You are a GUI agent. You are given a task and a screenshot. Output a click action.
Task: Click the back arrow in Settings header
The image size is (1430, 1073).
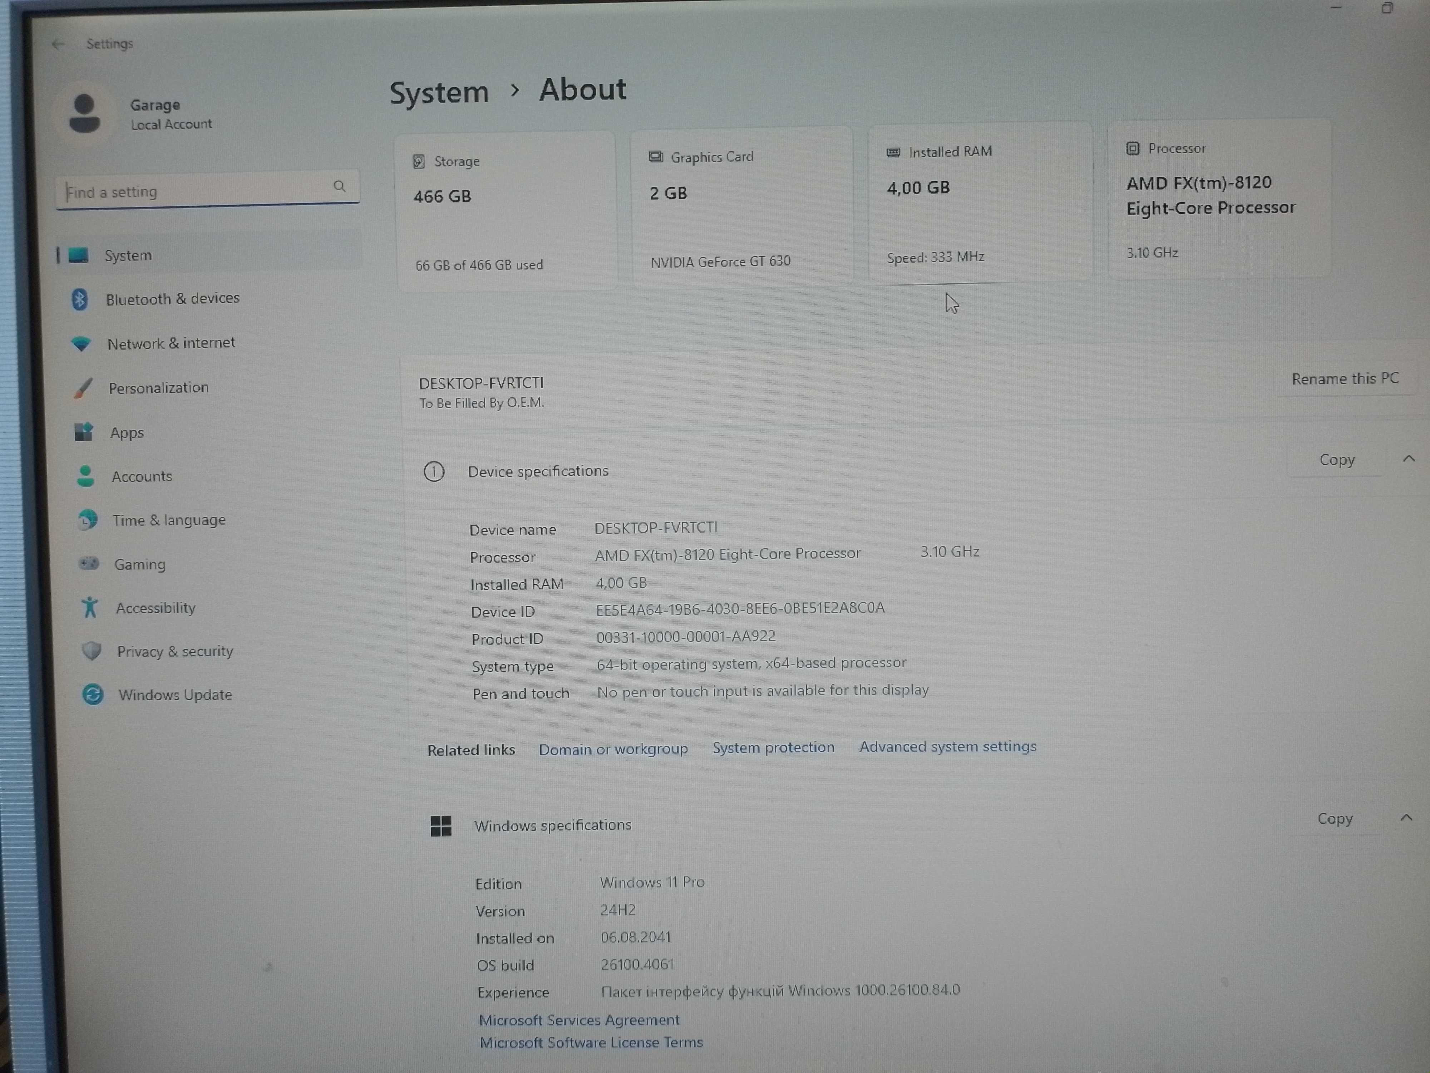pos(58,44)
